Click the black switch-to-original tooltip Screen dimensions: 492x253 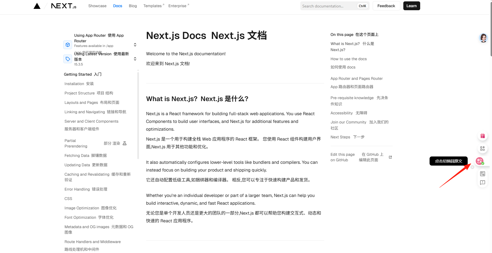click(x=448, y=161)
